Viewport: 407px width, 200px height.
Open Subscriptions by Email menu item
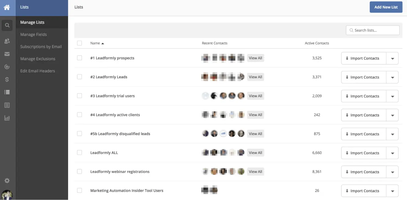(41, 46)
